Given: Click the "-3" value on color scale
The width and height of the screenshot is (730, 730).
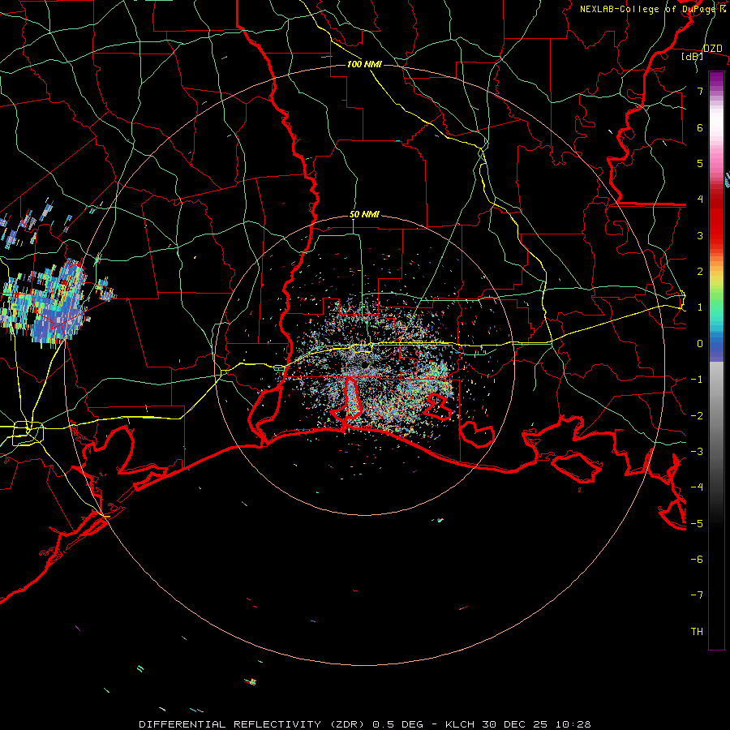Looking at the screenshot, I should tap(697, 452).
